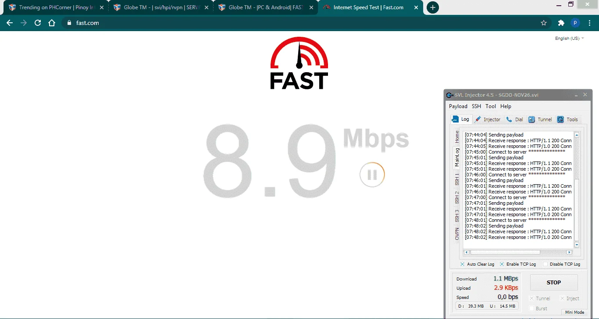This screenshot has height=319, width=599.
Task: Click the log horizontal scroll right arrow
Action: pyautogui.click(x=569, y=252)
